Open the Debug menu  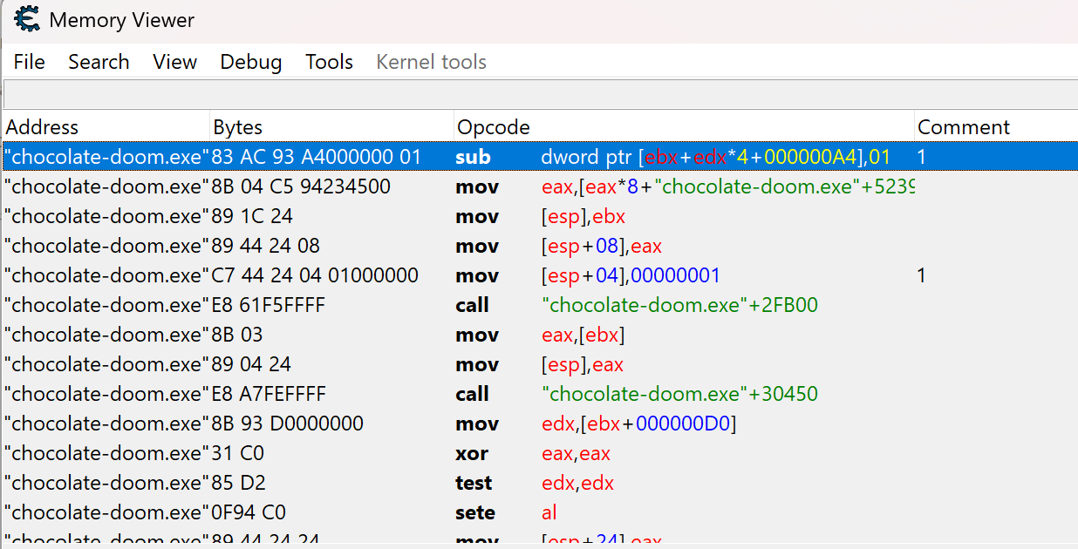tap(251, 62)
